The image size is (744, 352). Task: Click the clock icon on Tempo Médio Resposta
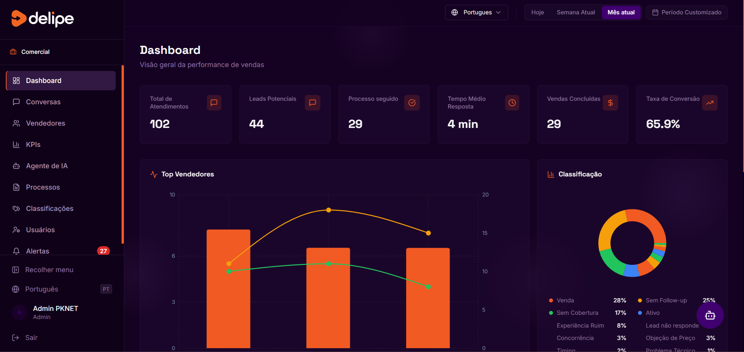(x=511, y=103)
